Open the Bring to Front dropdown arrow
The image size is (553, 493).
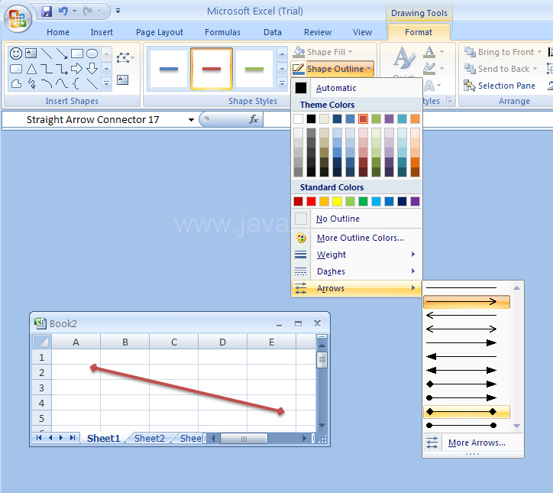tap(539, 52)
